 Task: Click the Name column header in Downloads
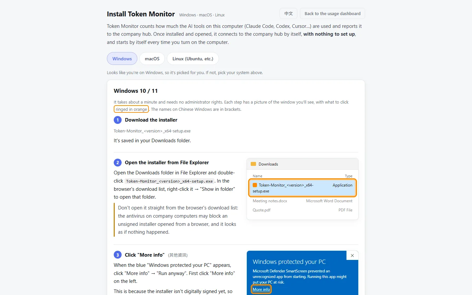tap(257, 176)
